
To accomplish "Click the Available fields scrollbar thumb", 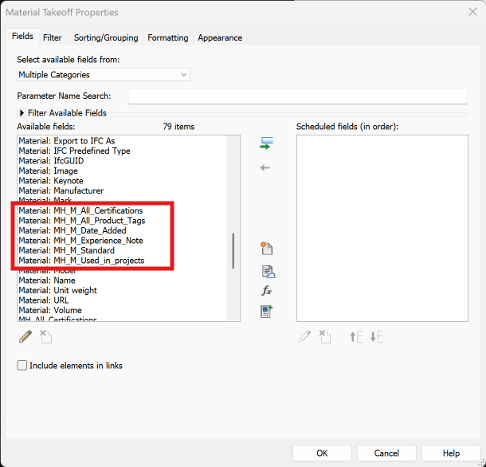I will click(233, 250).
